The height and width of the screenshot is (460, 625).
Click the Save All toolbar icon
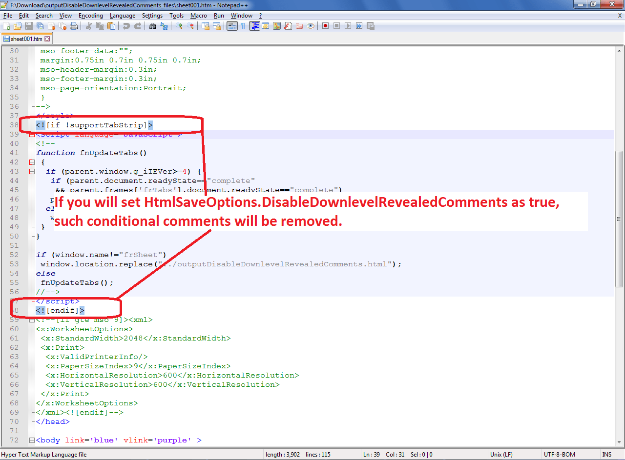pos(39,26)
